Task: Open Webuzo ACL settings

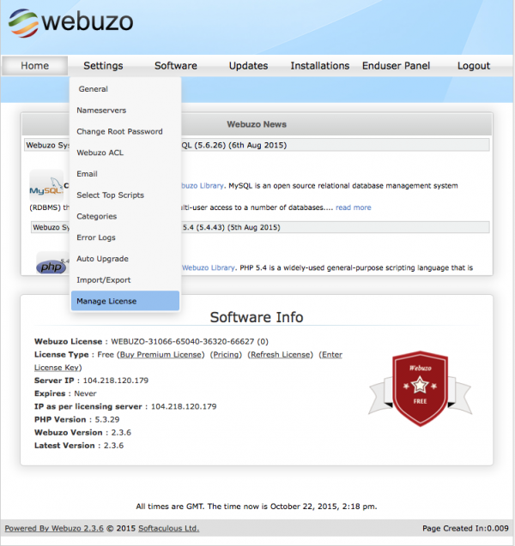Action: click(x=125, y=153)
